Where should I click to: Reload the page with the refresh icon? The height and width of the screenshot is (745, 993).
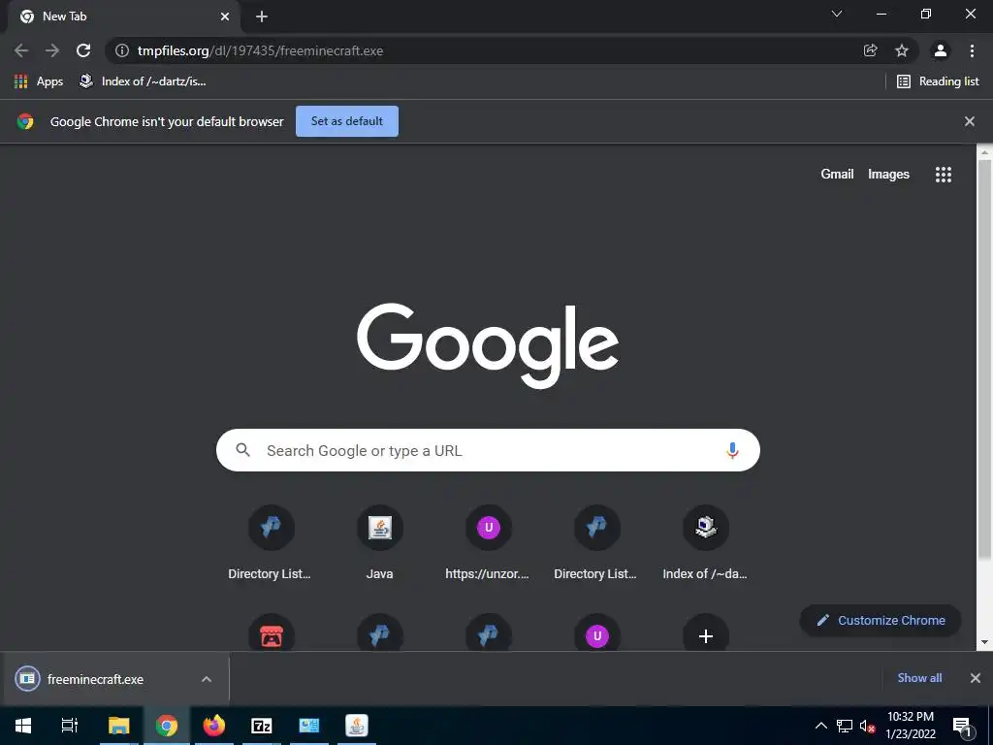click(83, 50)
